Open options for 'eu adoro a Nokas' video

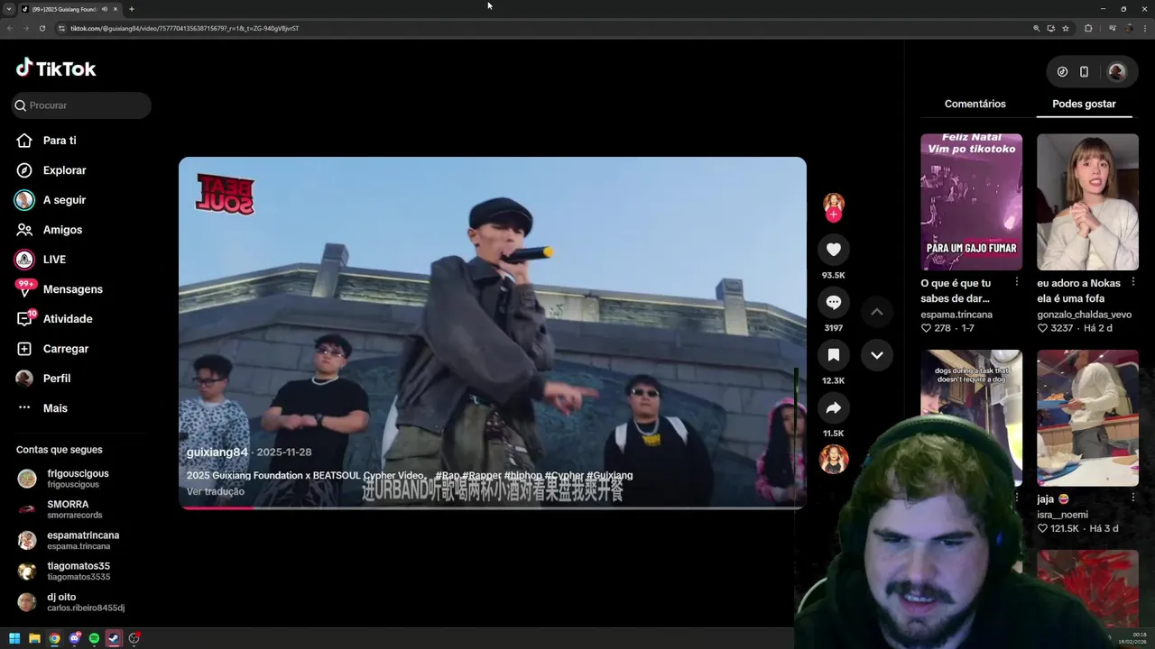tap(1132, 282)
